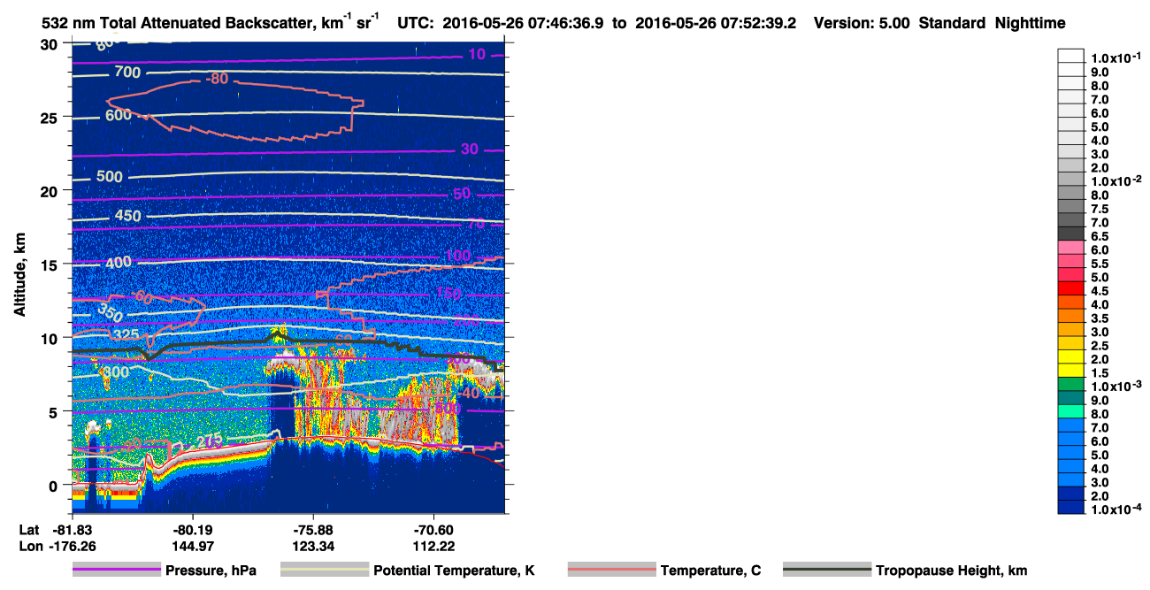Click the color bar label 2.5
Viewport: 1150px width, 590px height.
click(1100, 345)
